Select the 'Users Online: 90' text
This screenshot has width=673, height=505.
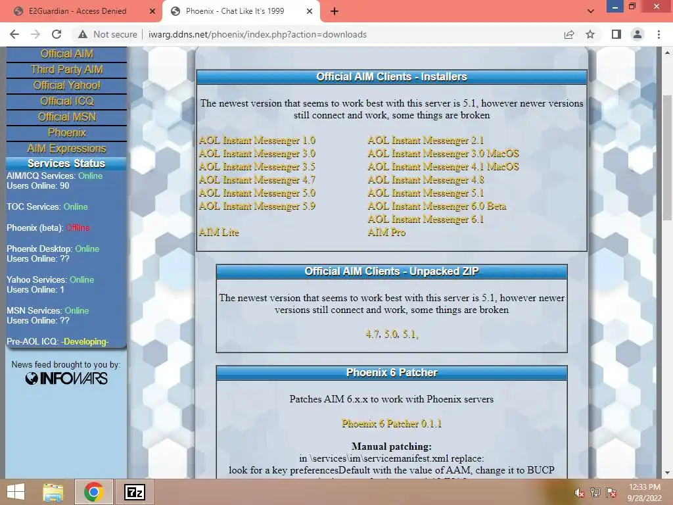[37, 186]
